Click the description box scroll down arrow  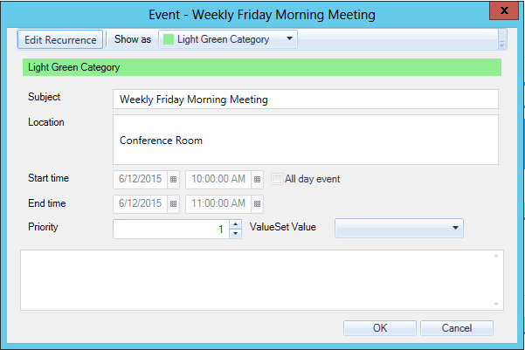[x=496, y=304]
